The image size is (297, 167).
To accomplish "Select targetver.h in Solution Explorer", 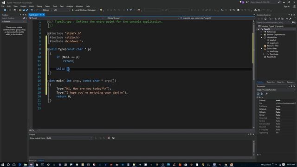I will pyautogui.click(x=274, y=43).
